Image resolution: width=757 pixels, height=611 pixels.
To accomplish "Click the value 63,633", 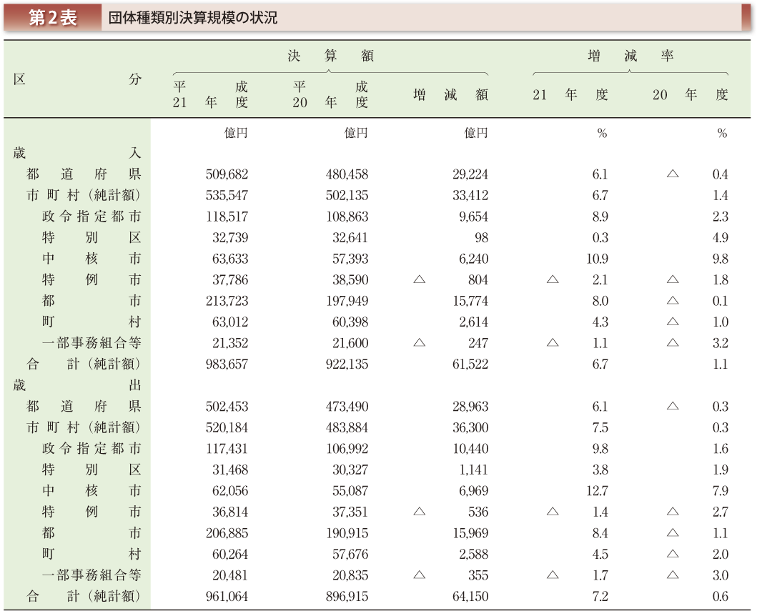I will [230, 259].
